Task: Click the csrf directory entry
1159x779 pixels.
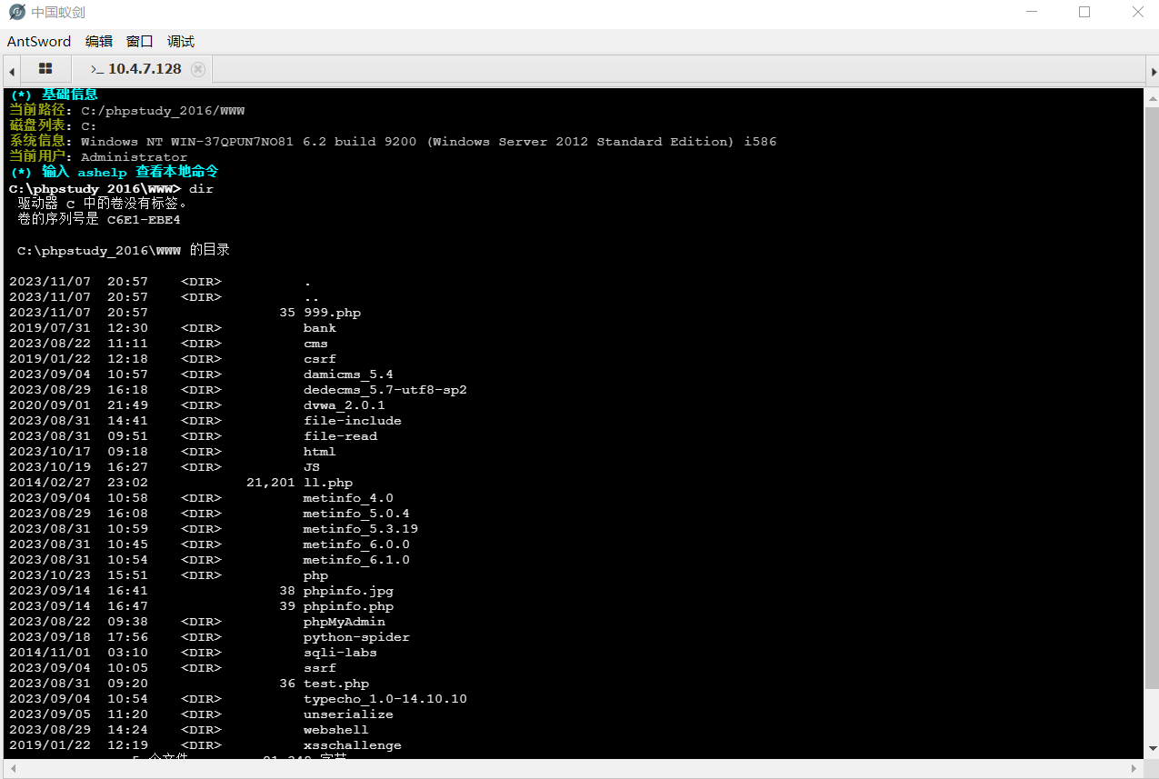Action: click(320, 359)
